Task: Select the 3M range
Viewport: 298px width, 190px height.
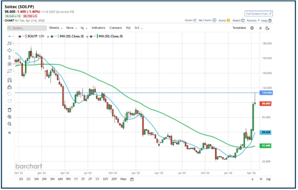Action: pyautogui.click(x=52, y=179)
